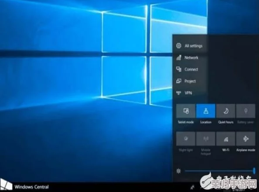The image size is (259, 192).
Task: Toggle the Mobile hotspot tile
Action: tap(206, 139)
